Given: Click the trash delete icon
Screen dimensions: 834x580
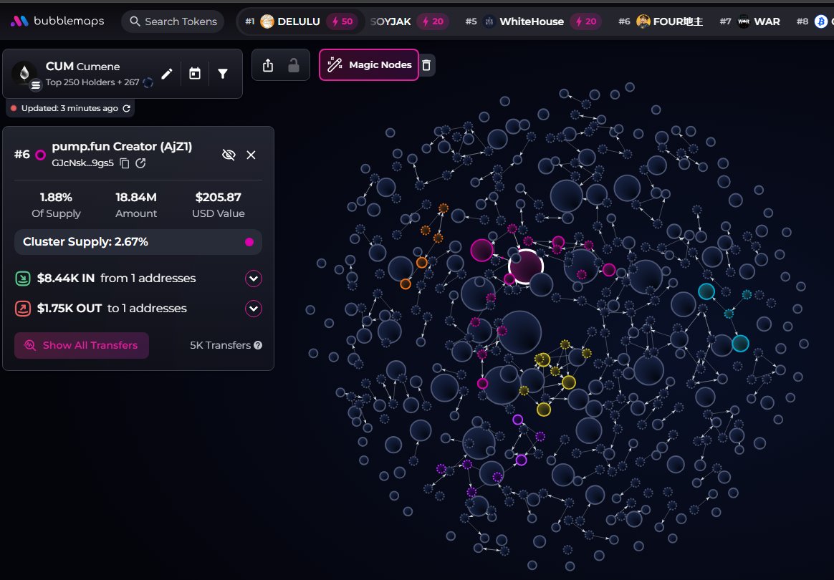Looking at the screenshot, I should (426, 65).
